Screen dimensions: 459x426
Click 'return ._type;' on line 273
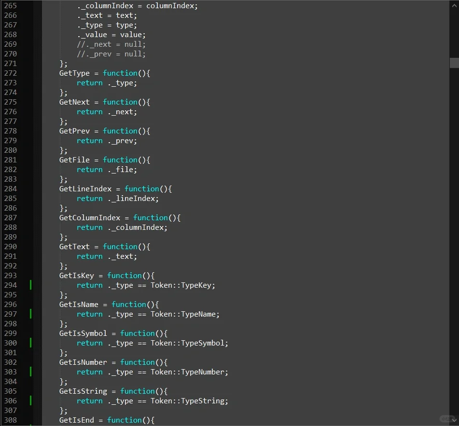point(107,83)
